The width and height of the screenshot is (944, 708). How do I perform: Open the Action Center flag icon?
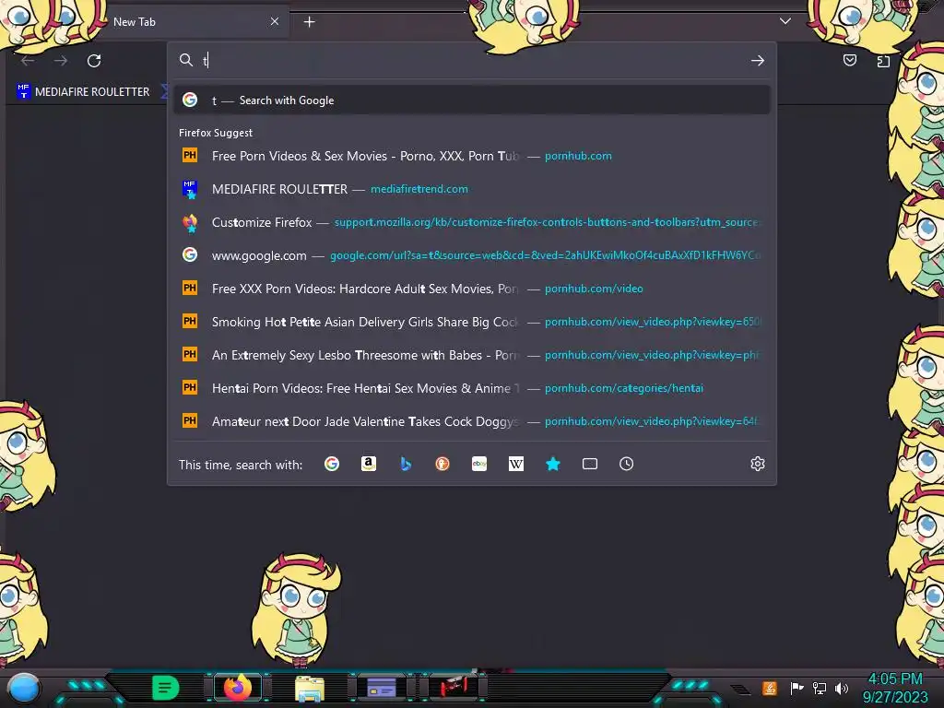pyautogui.click(x=796, y=688)
